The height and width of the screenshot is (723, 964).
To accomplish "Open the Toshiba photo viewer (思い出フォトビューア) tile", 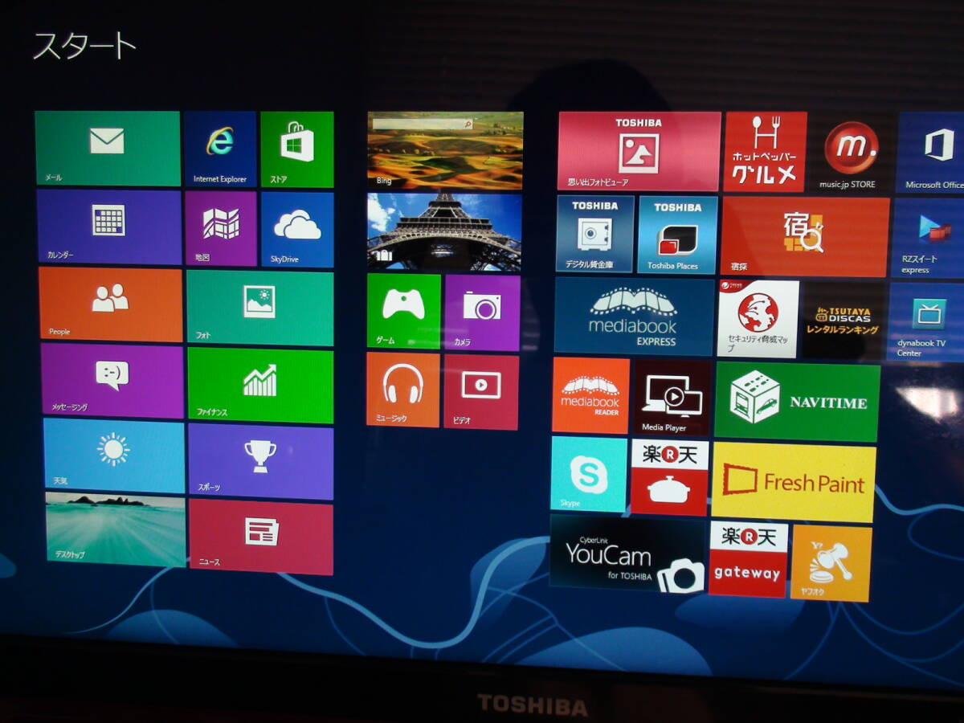I will 639,151.
